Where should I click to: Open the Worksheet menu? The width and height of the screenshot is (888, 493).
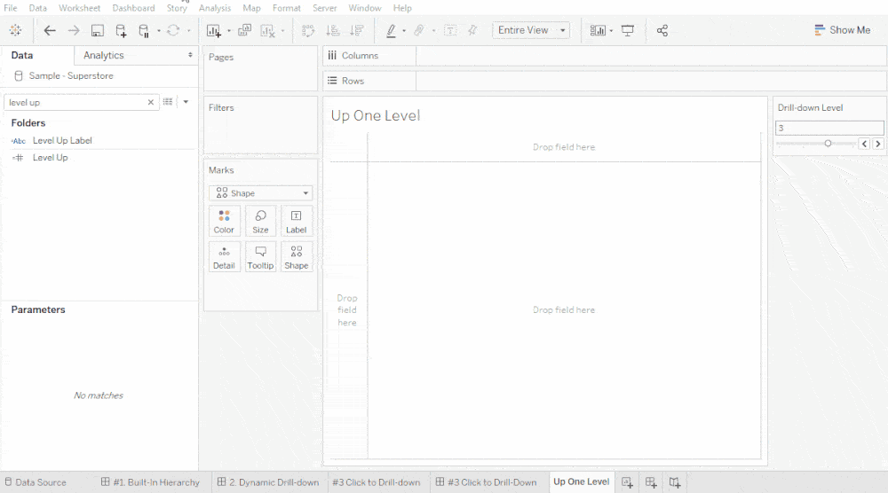click(79, 8)
